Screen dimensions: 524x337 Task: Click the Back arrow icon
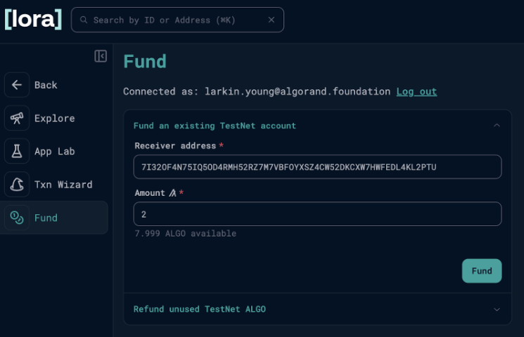click(17, 85)
